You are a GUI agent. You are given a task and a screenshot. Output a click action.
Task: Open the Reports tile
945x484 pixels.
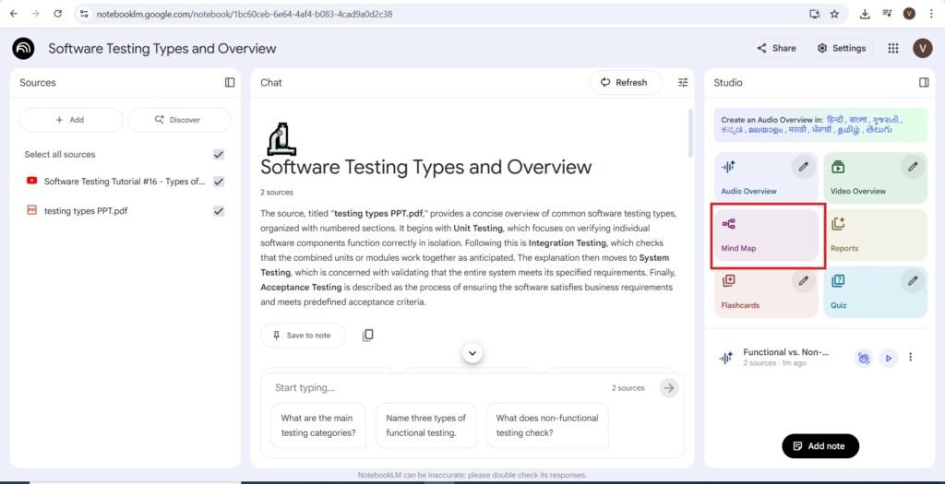[x=874, y=235]
